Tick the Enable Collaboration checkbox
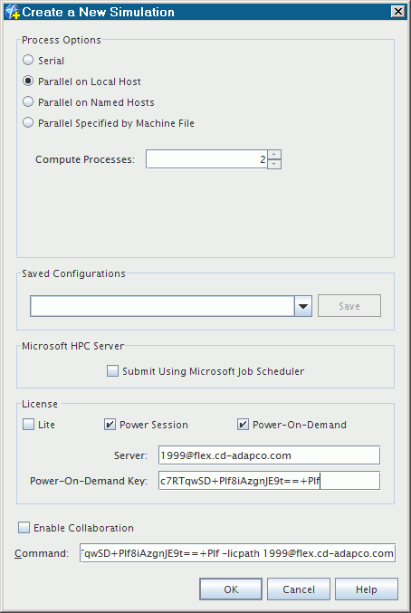The width and height of the screenshot is (411, 613). (24, 528)
